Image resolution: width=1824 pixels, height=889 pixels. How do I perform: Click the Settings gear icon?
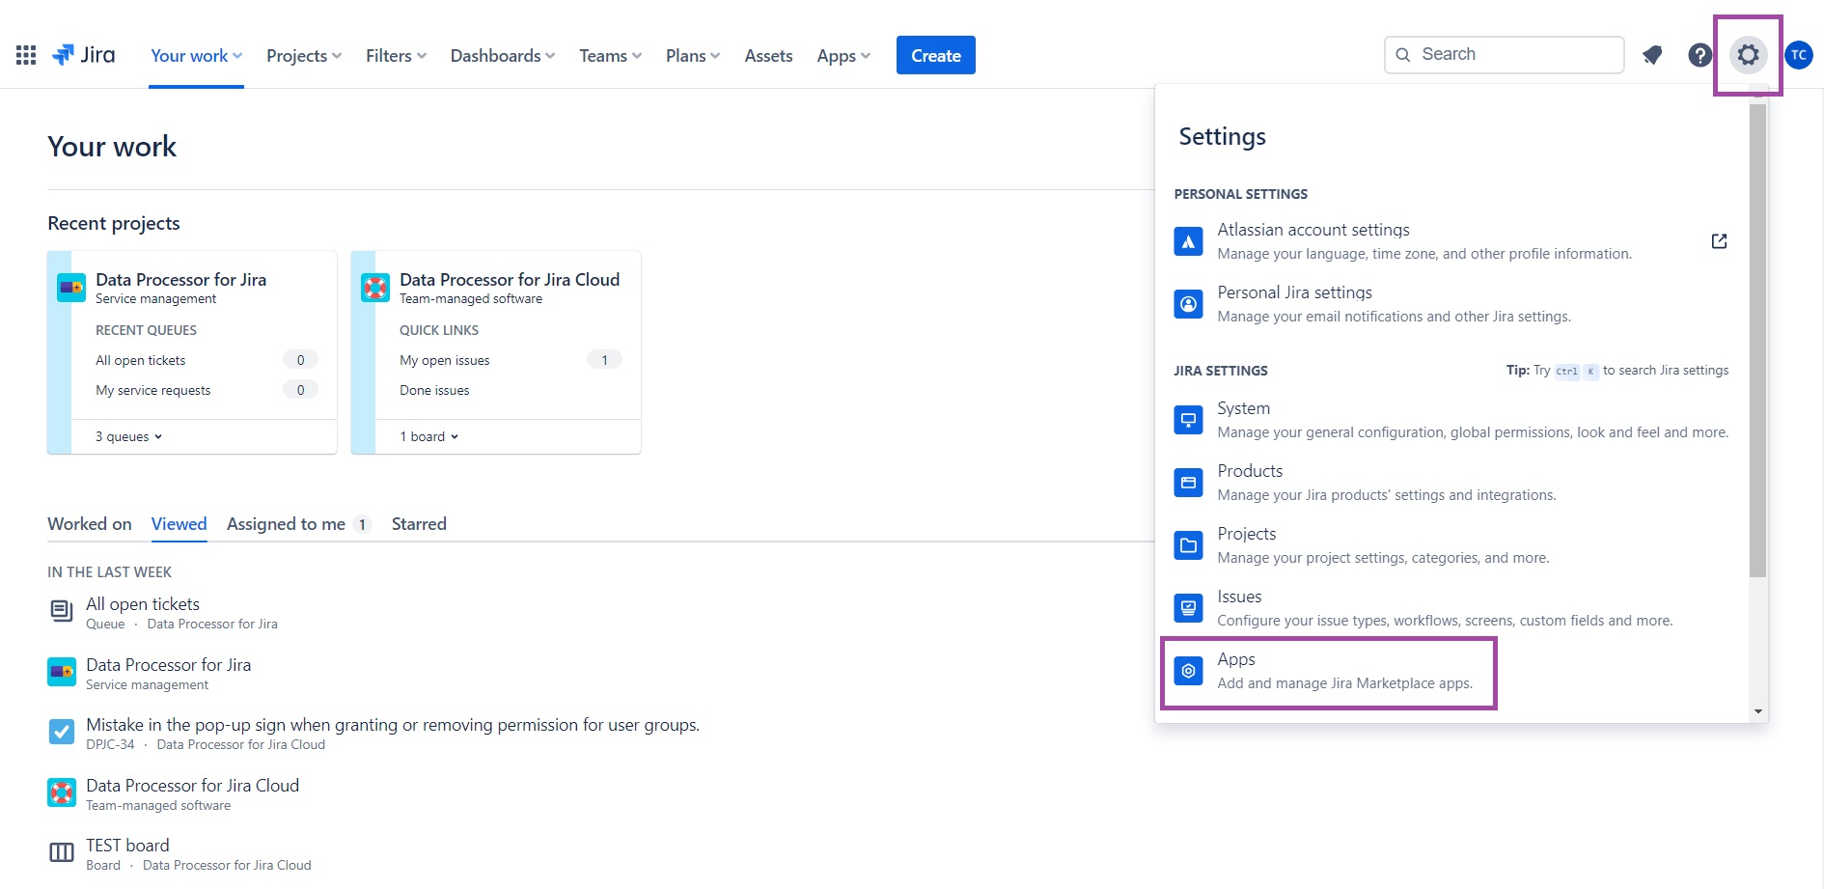click(1748, 55)
